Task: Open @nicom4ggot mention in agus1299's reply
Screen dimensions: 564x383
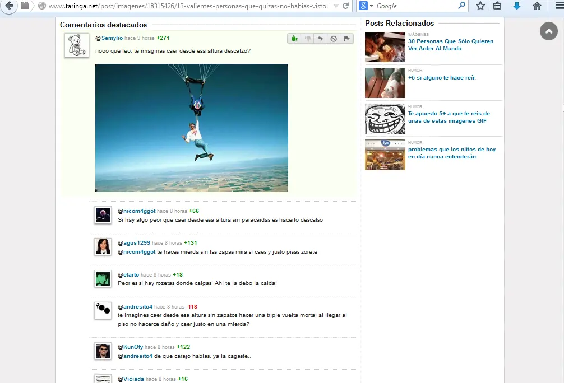Action: pyautogui.click(x=137, y=252)
